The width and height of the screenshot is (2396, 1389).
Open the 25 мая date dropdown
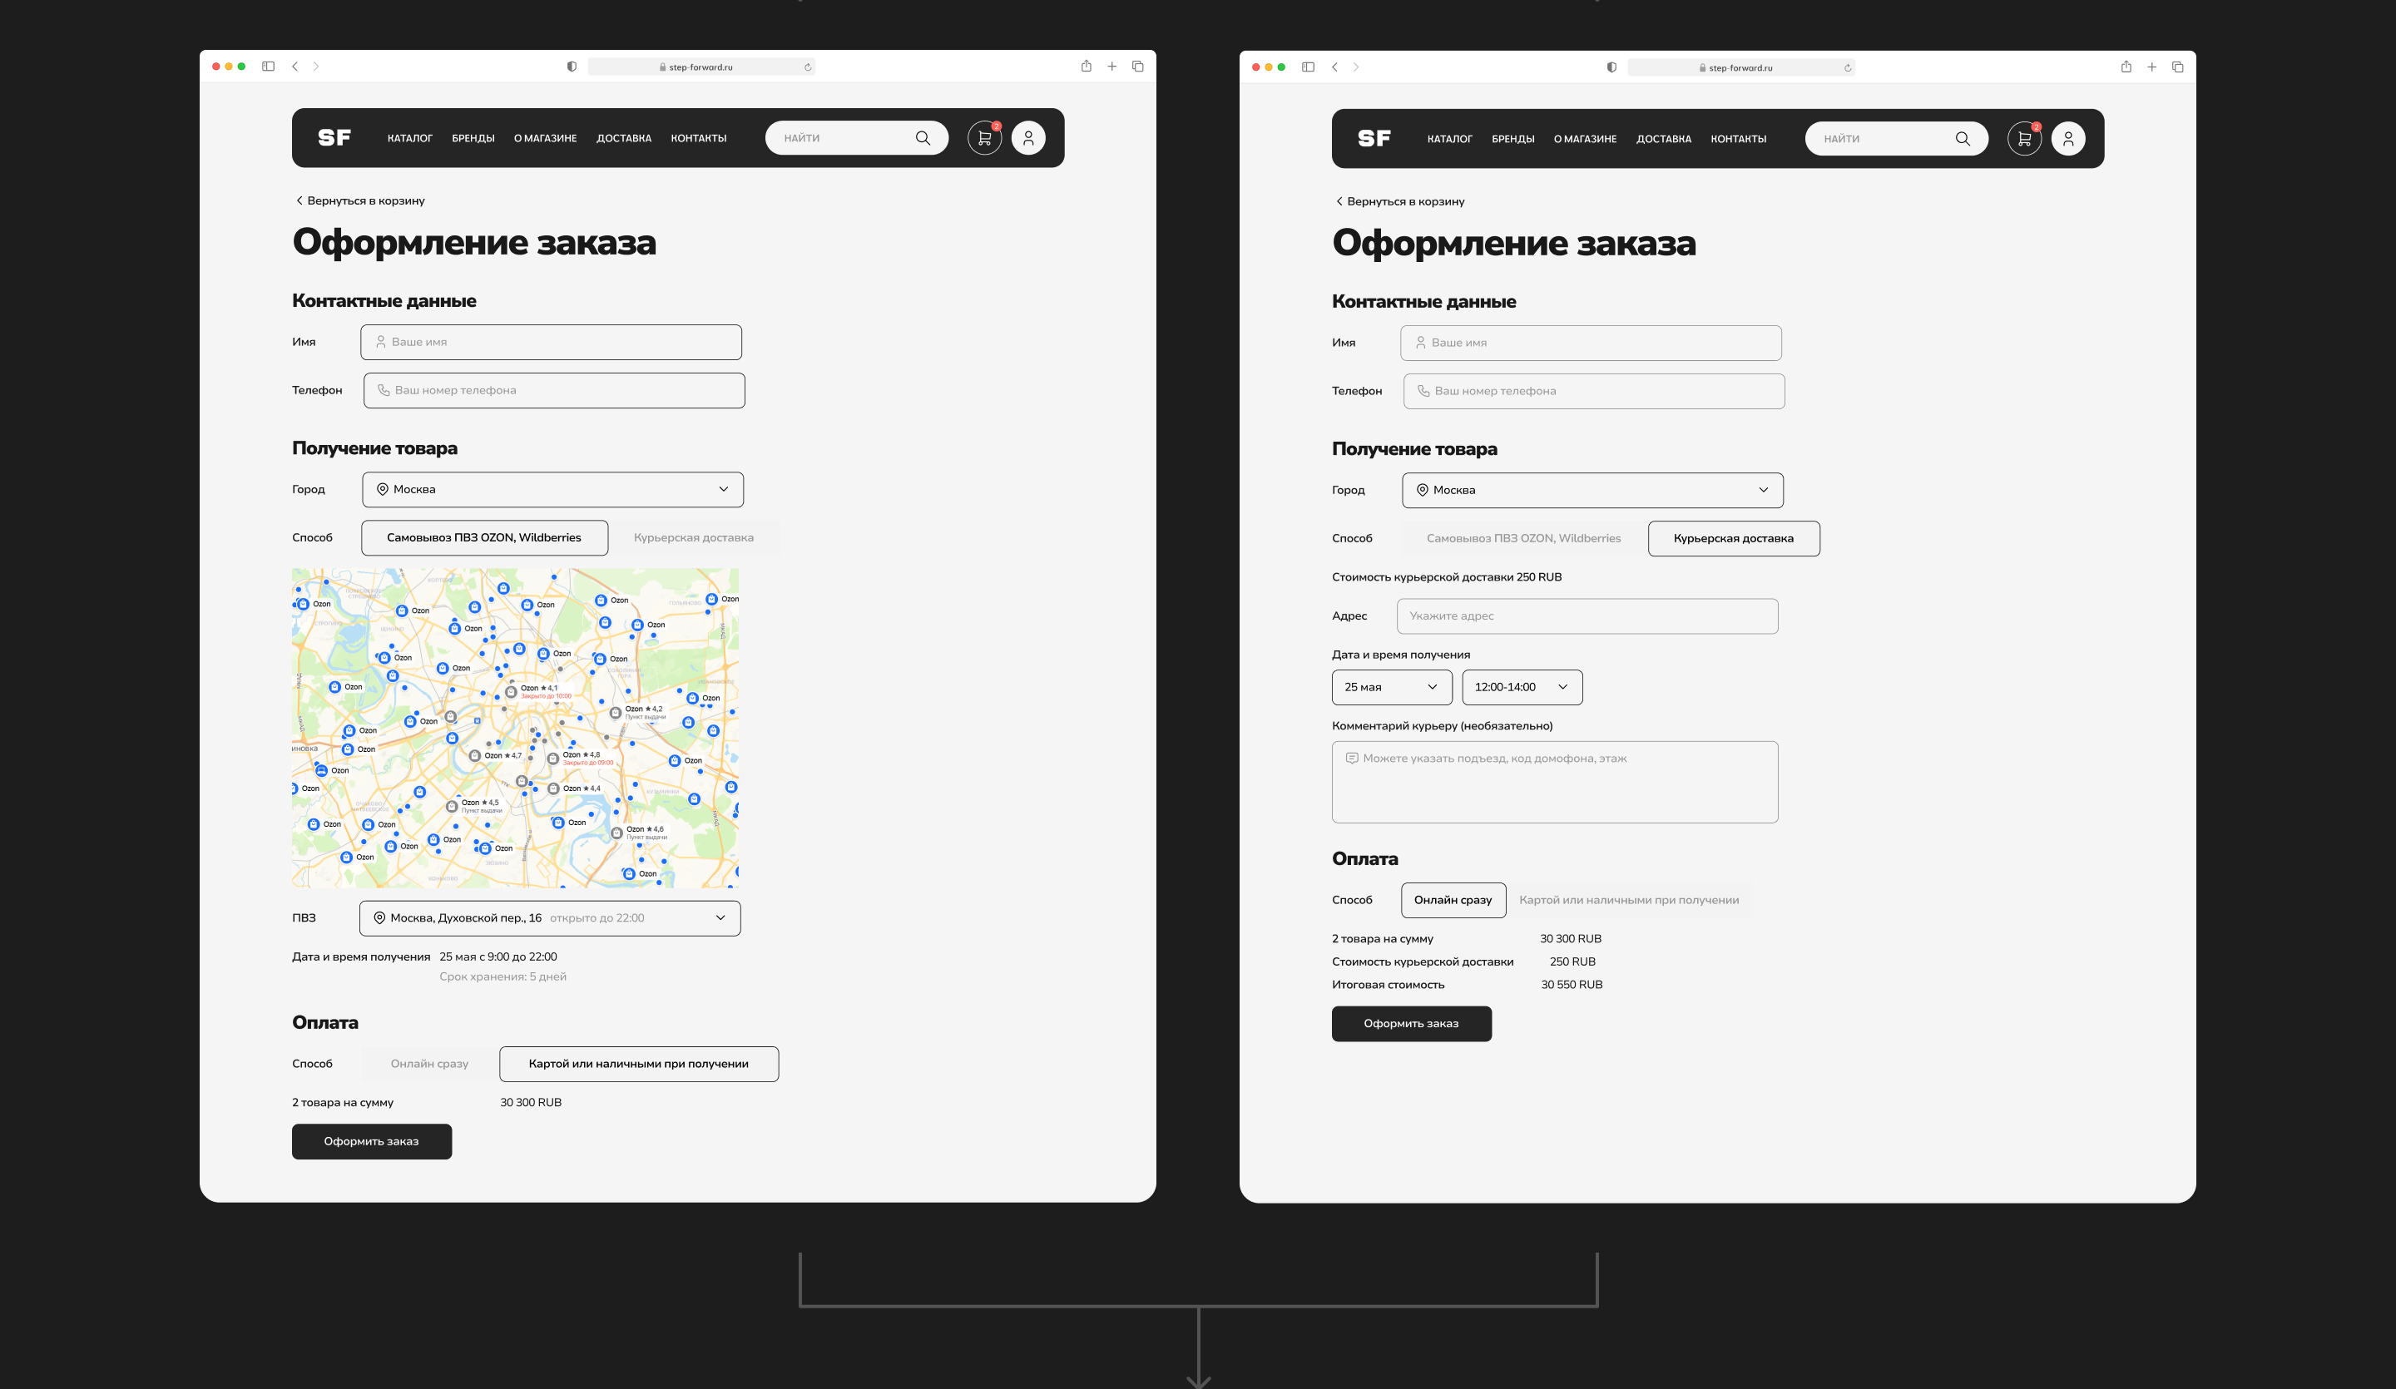[x=1391, y=687]
